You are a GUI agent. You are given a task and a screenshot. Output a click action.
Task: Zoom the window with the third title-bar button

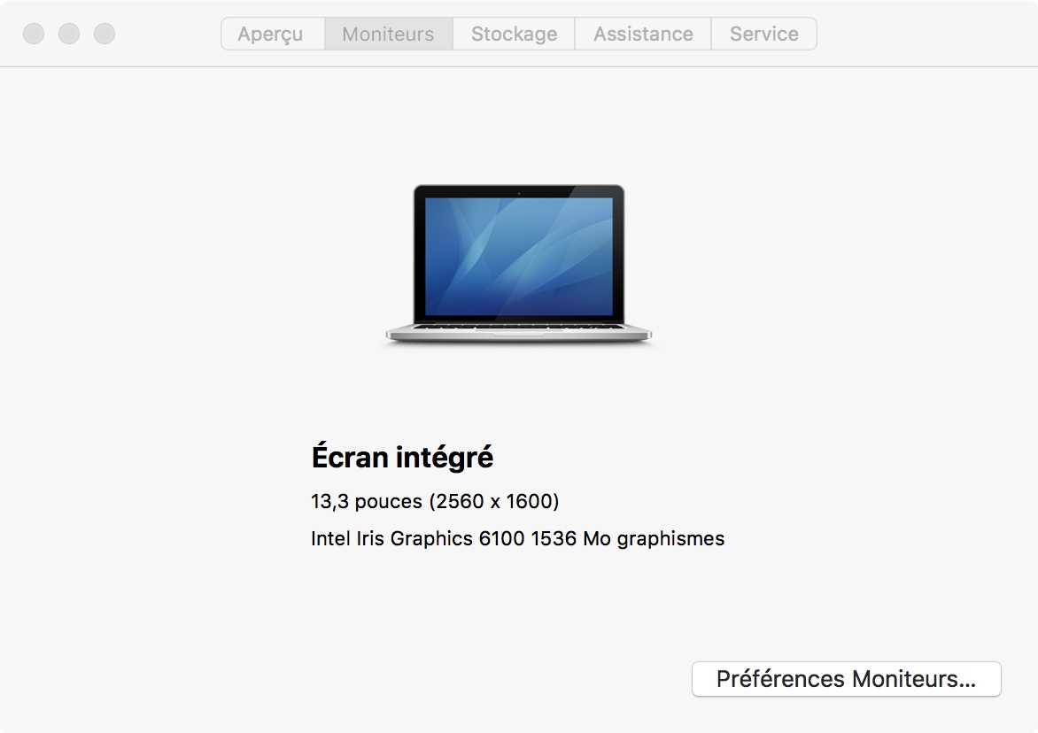pyautogui.click(x=105, y=34)
